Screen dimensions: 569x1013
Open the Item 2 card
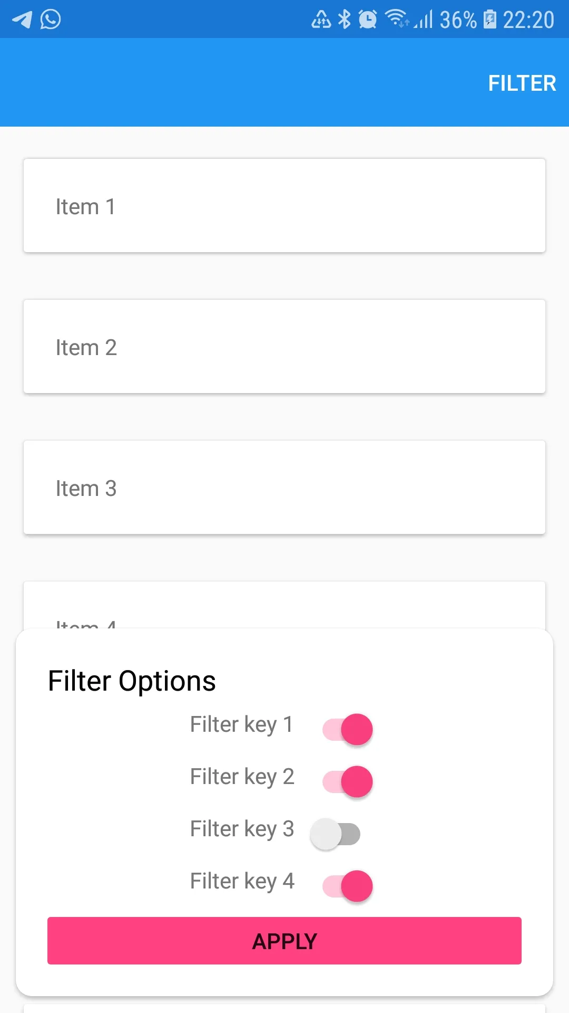[x=284, y=347]
